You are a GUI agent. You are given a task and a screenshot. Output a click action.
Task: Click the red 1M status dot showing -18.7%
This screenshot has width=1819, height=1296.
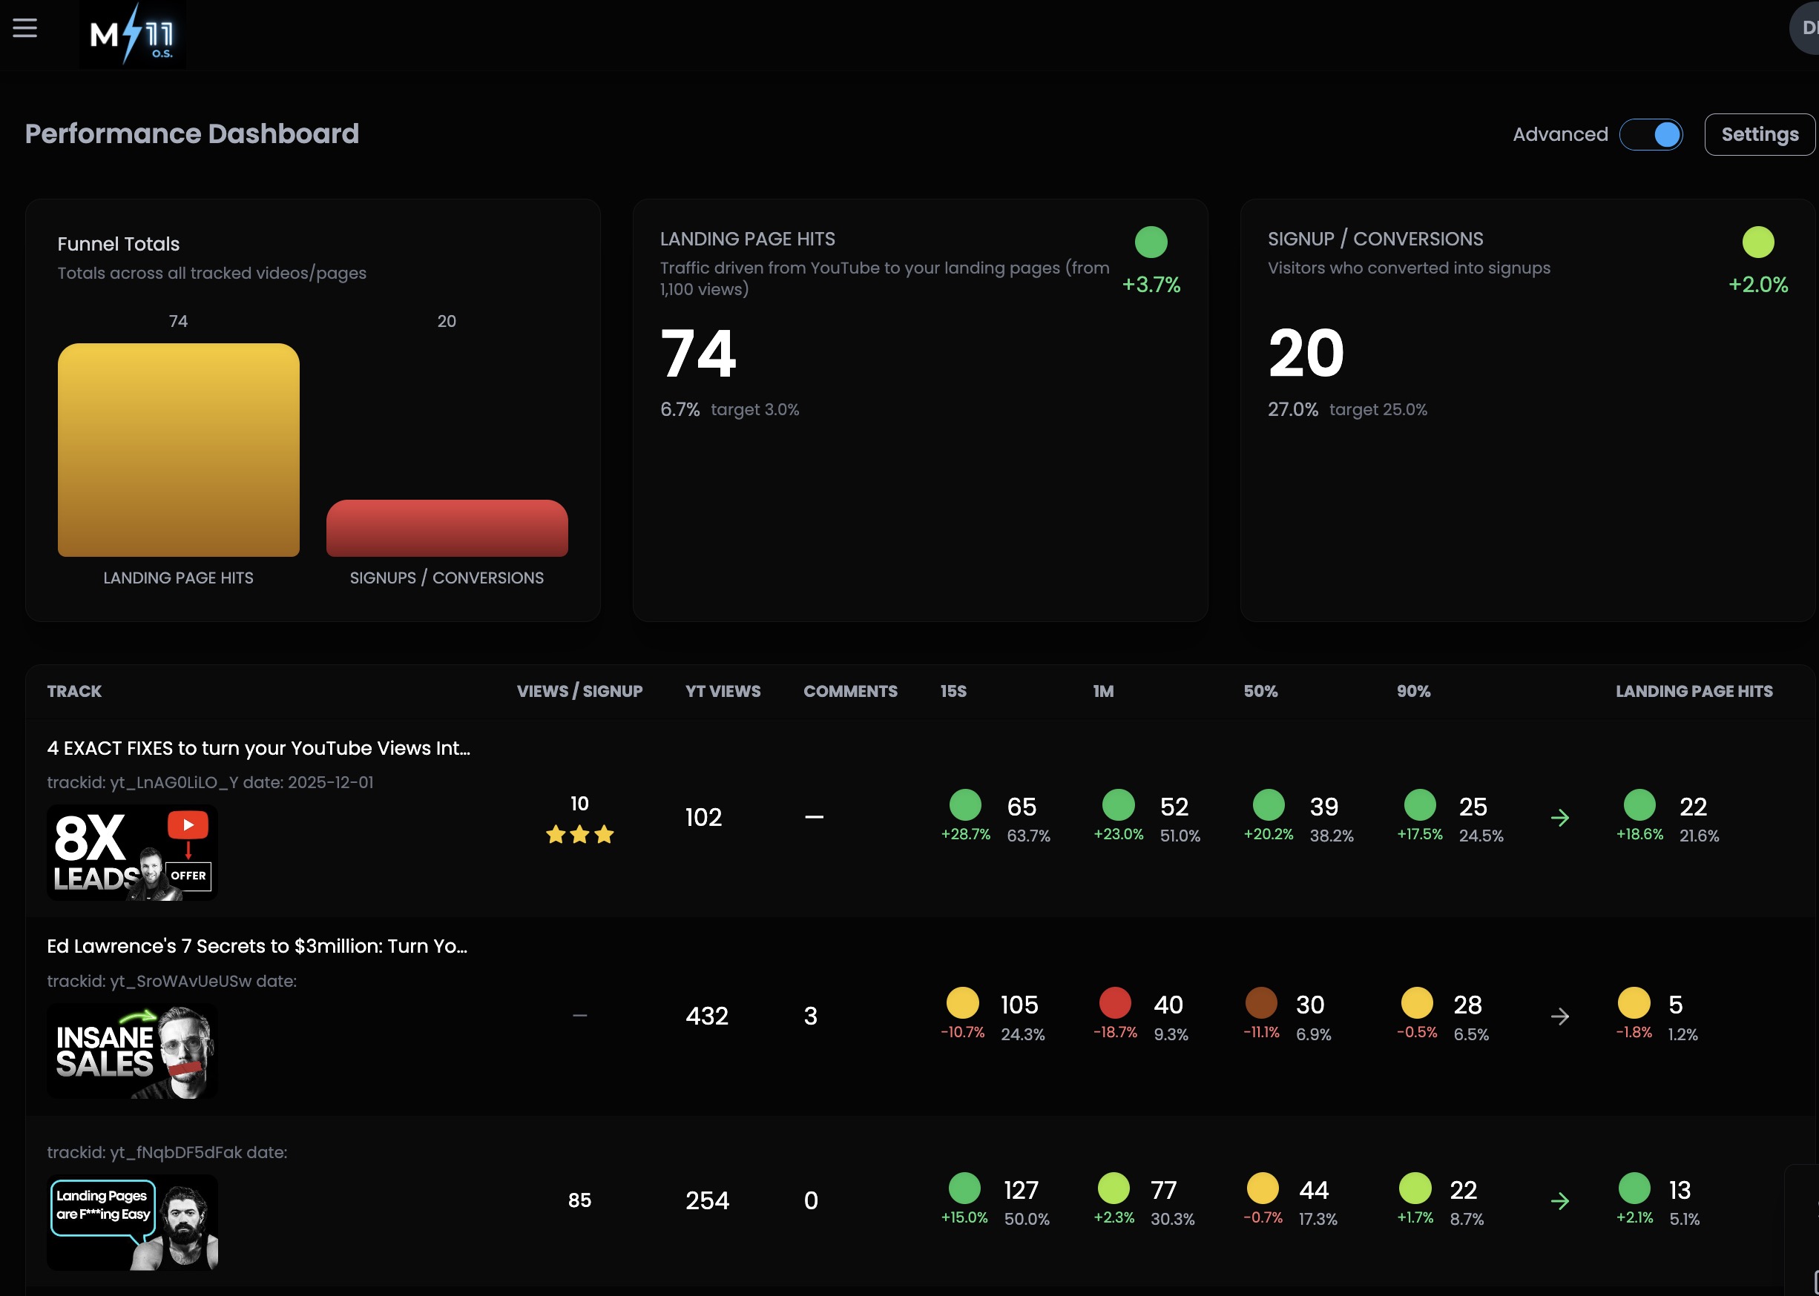[1115, 1003]
